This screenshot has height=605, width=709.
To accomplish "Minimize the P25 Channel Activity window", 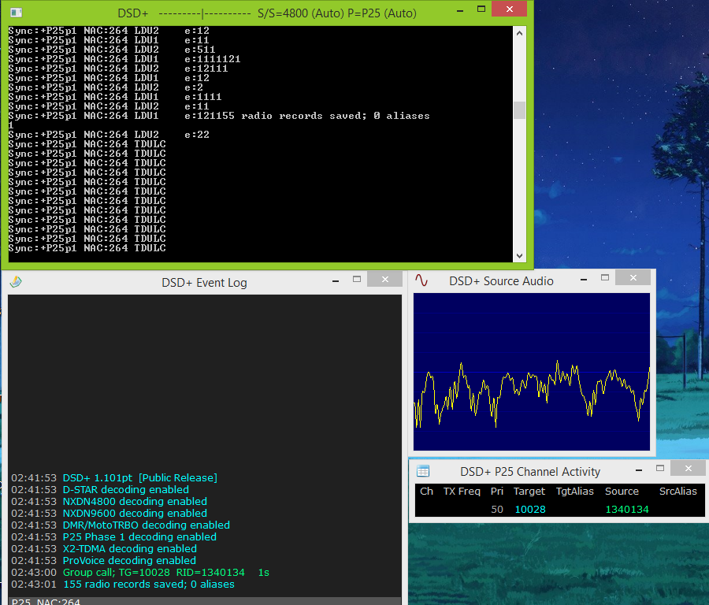I will coord(639,470).
